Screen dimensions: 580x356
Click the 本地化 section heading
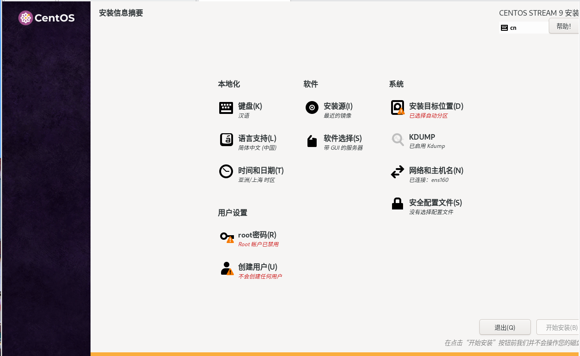pyautogui.click(x=229, y=84)
